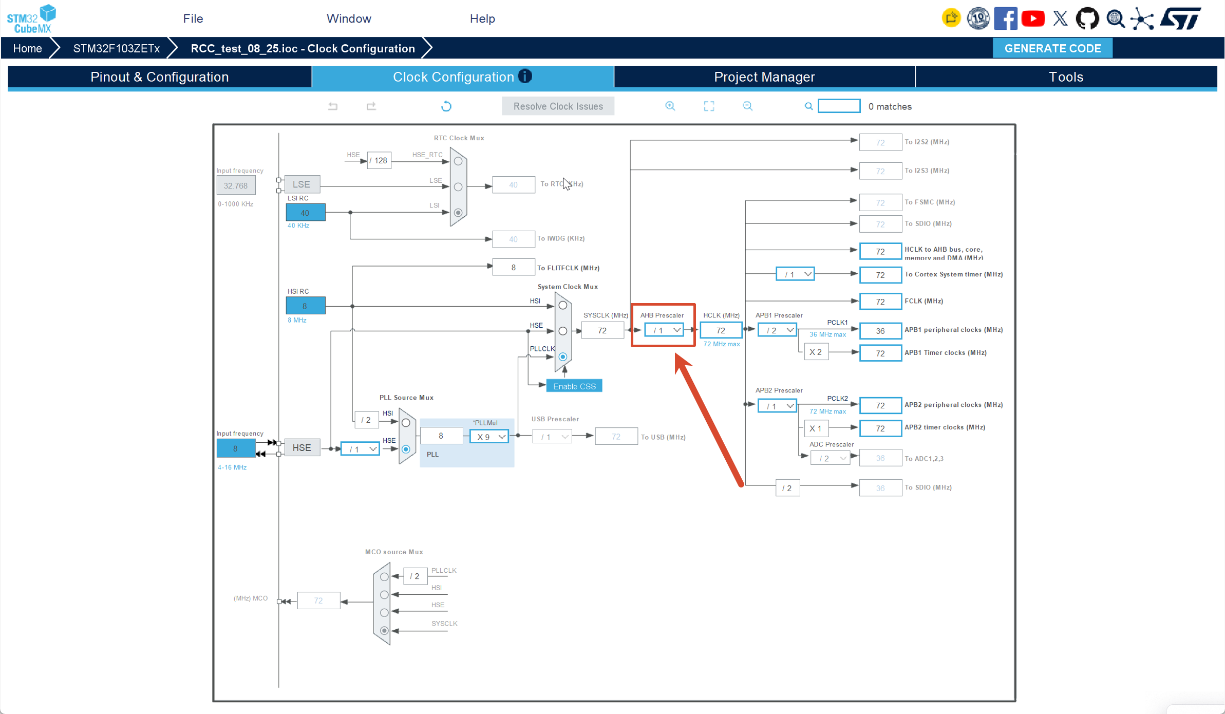Click the RCC_test_08_25.ioc breadcrumb
This screenshot has height=714, width=1225.
tap(303, 48)
